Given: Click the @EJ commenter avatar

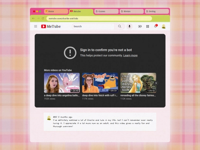Looking at the screenshot, I should 49,118.
